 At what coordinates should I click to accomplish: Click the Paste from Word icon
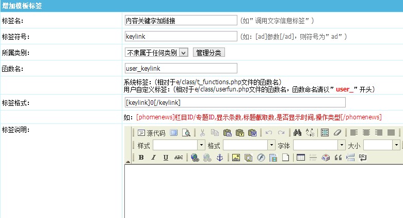pyautogui.click(x=252, y=133)
